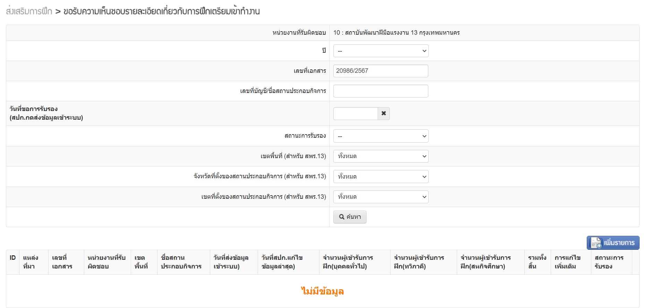Click the เลขที่เอกสาร field containing 20986/2567
652x308 pixels.
(x=380, y=71)
